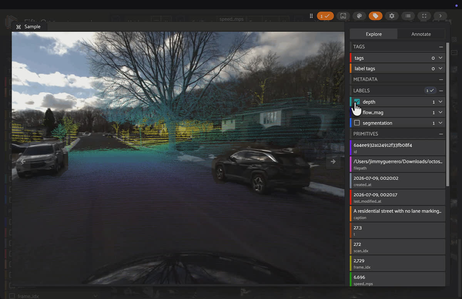Expand the segmentation row chevron
Screen dimensions: 462x299
pyautogui.click(x=440, y=123)
